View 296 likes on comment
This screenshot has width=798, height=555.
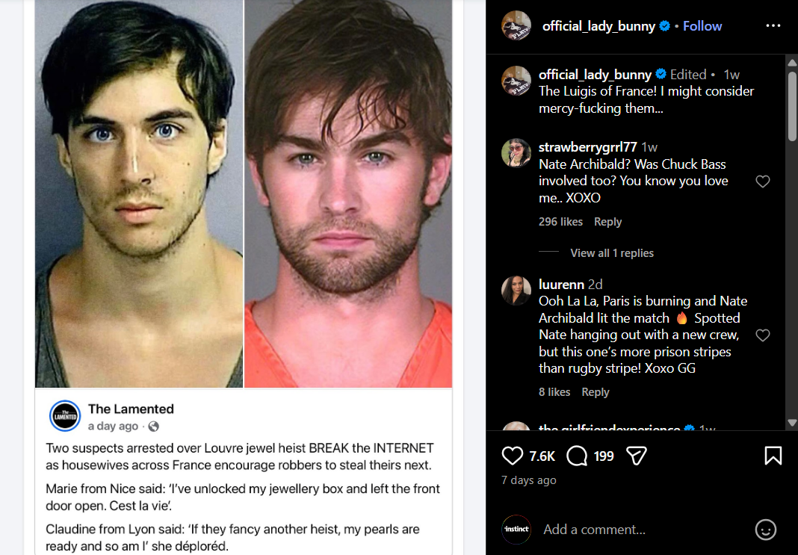click(560, 222)
